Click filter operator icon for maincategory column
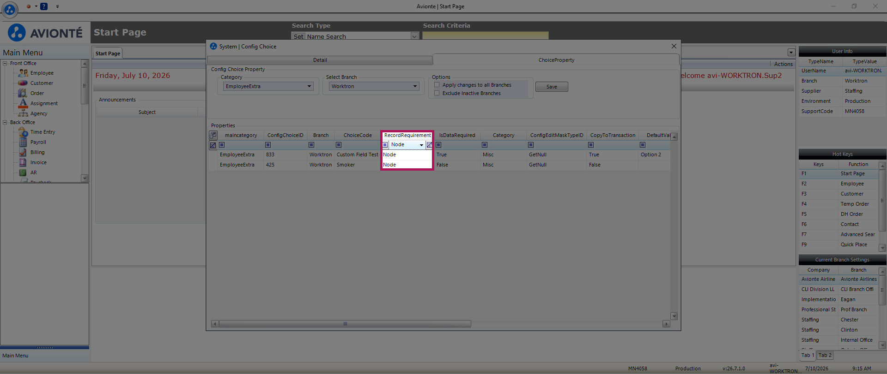887x374 pixels. click(222, 145)
